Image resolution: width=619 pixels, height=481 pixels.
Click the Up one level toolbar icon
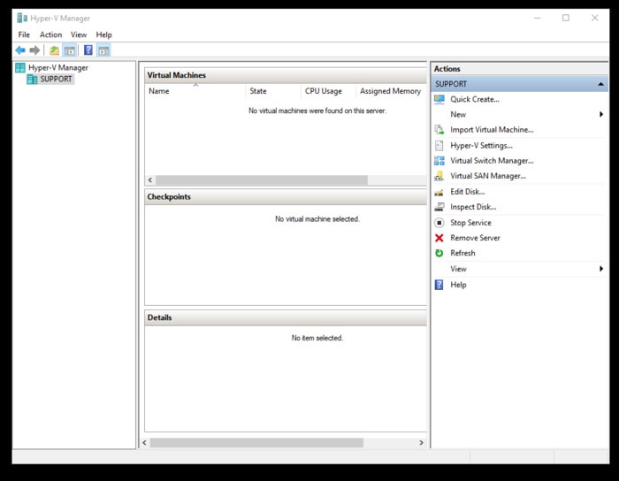54,50
